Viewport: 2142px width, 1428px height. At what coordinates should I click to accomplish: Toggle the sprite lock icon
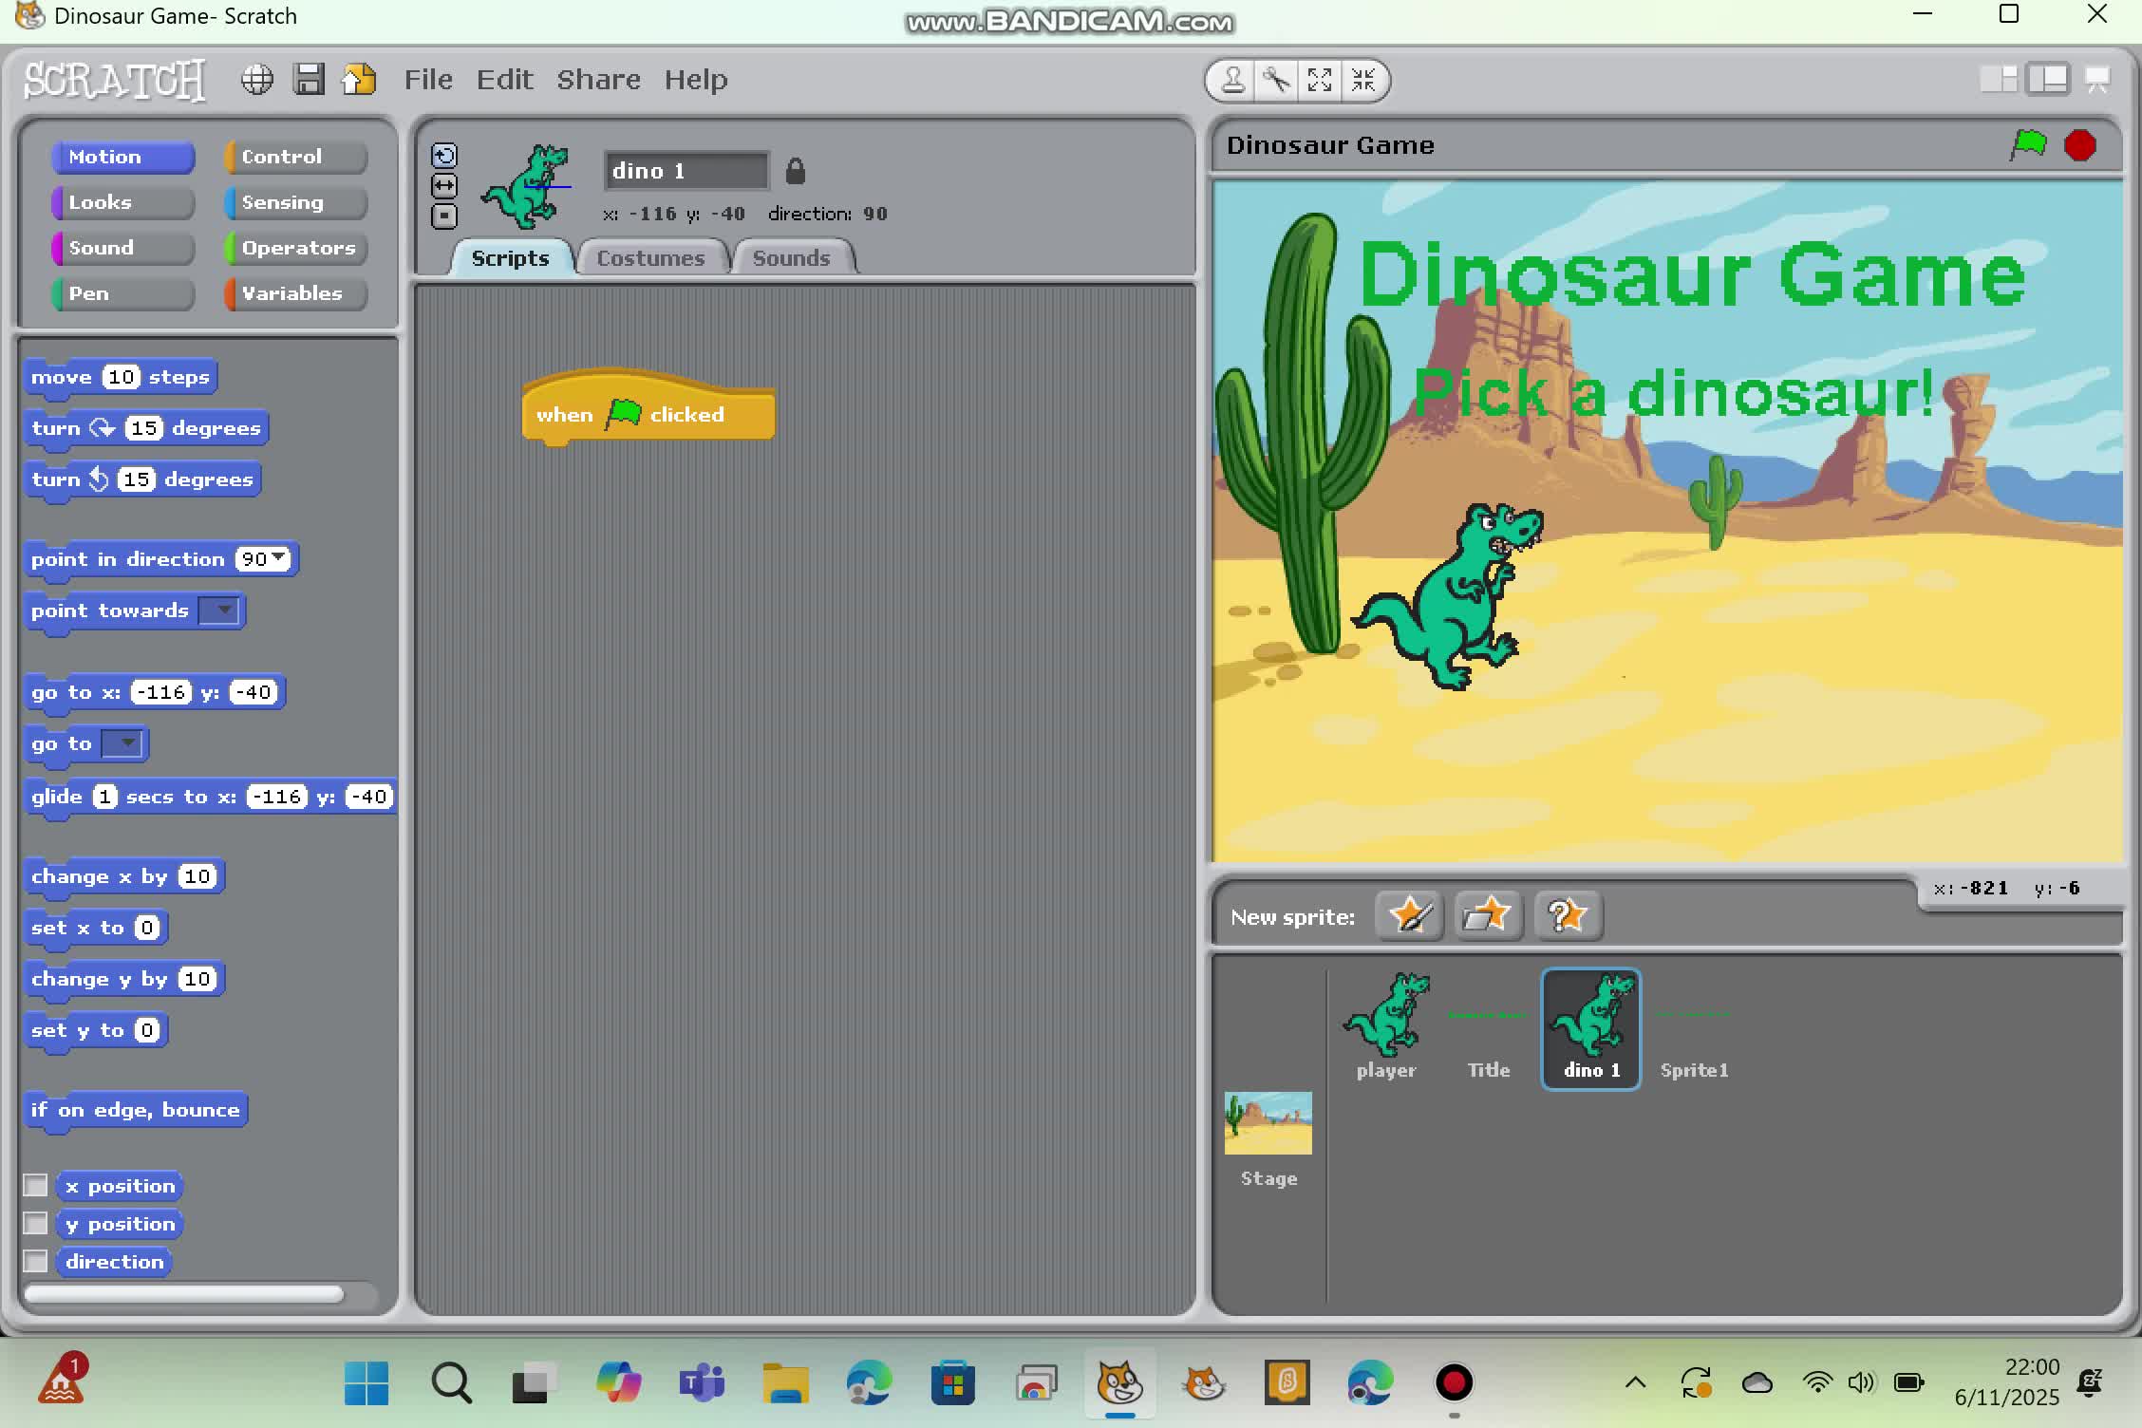tap(796, 171)
